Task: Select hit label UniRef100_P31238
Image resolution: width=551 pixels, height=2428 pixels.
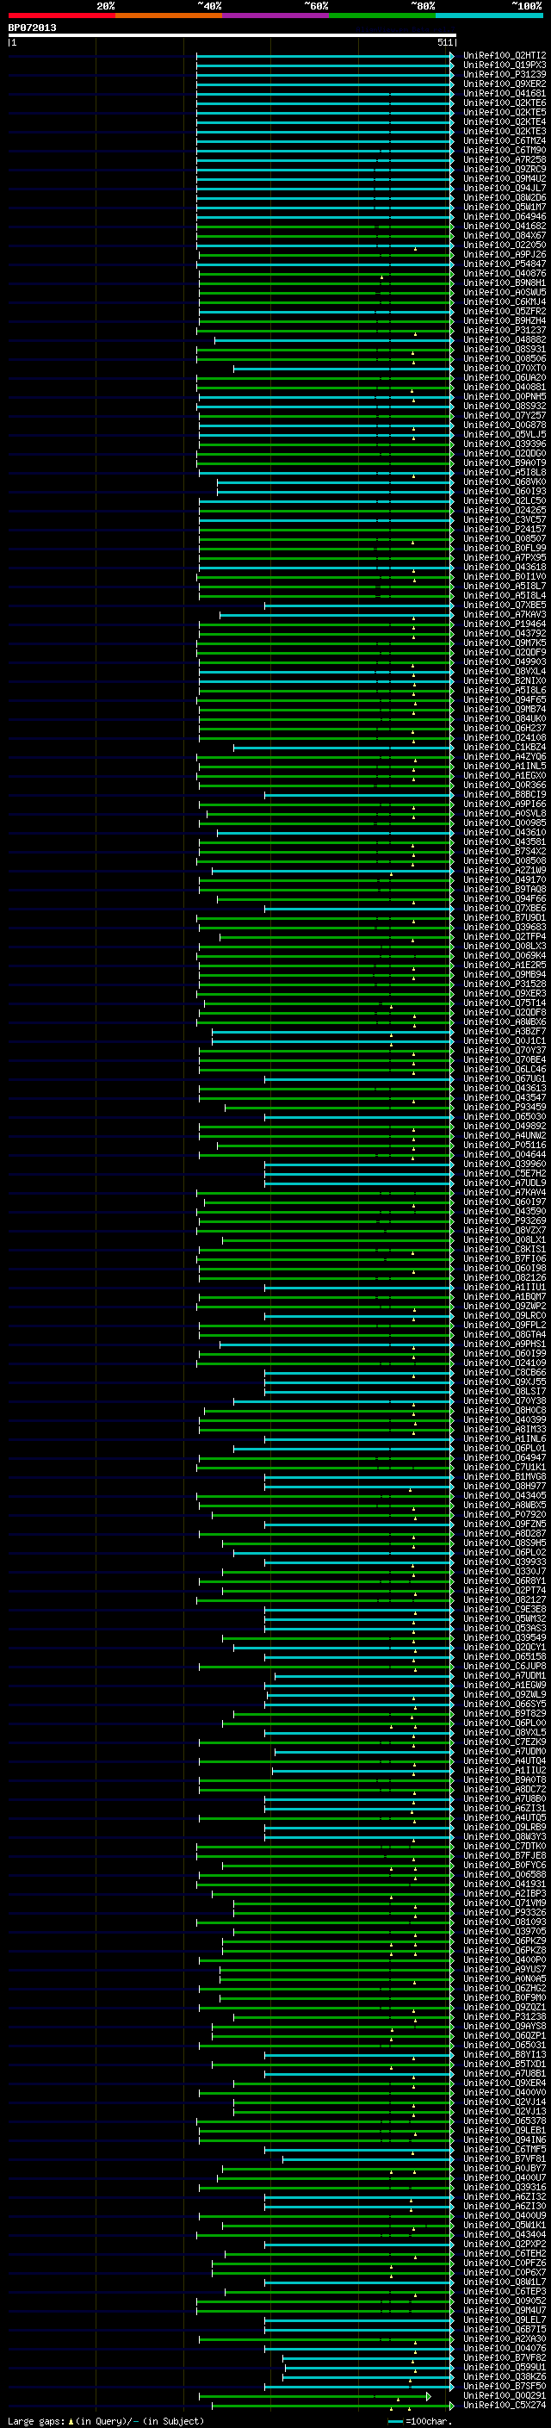Action: point(504,2017)
